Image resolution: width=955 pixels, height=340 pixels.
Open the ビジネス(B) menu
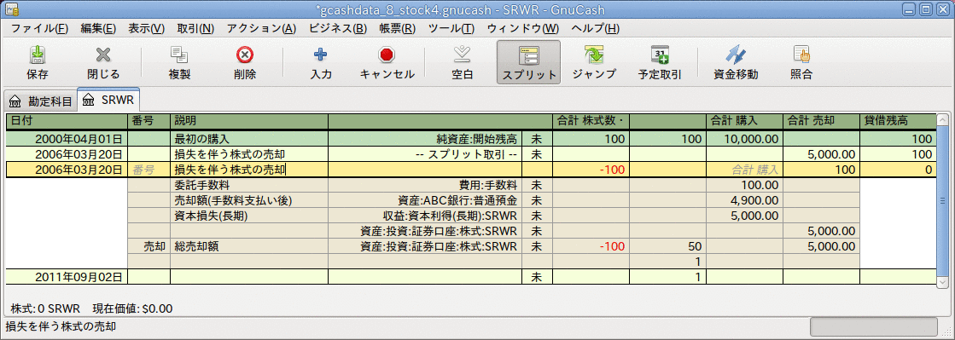point(338,29)
